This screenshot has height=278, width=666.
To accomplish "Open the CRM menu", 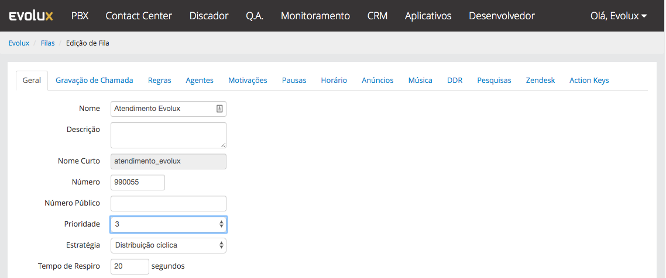I will 377,16.
